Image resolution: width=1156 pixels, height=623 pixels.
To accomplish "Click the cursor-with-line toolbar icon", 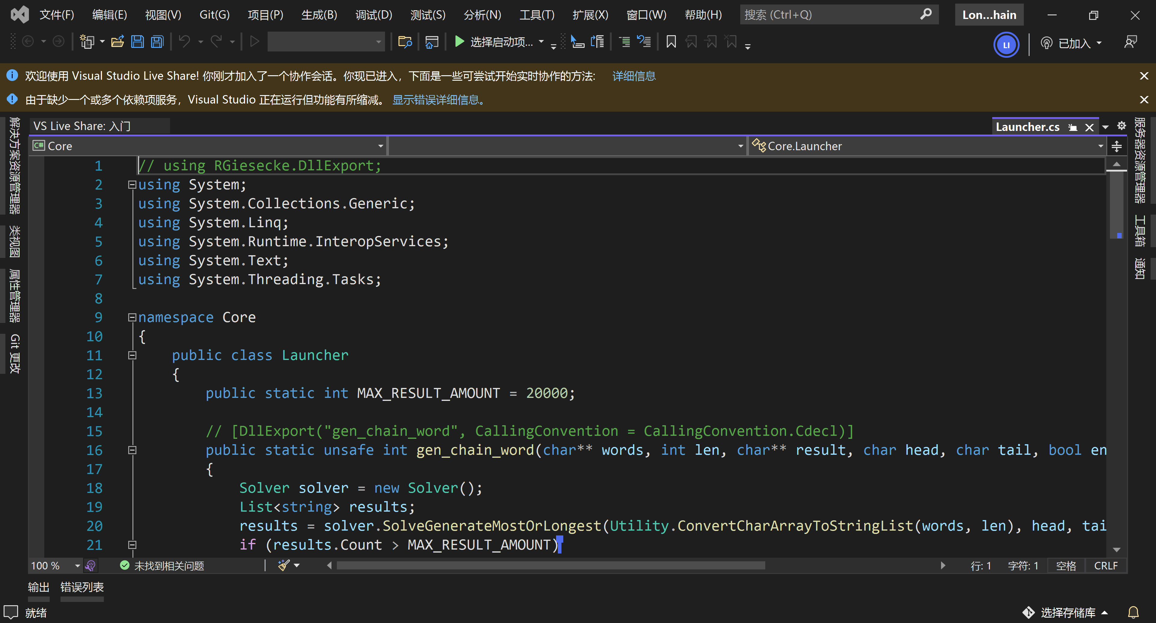I will coord(578,42).
